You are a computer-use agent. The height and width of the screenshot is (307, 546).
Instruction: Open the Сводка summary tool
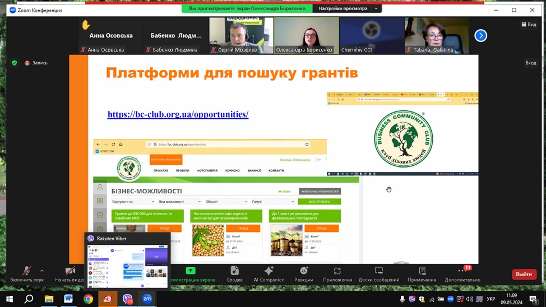click(234, 275)
